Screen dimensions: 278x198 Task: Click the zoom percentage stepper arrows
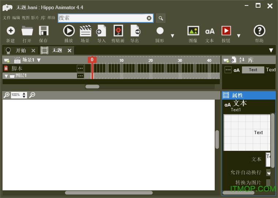click(24, 95)
